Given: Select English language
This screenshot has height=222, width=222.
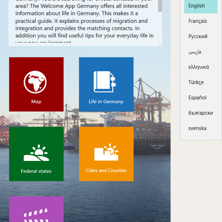Looking at the screenshot, I should coord(201,6).
